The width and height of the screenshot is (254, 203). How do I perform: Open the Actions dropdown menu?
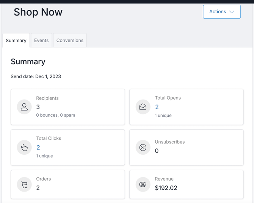coord(222,12)
